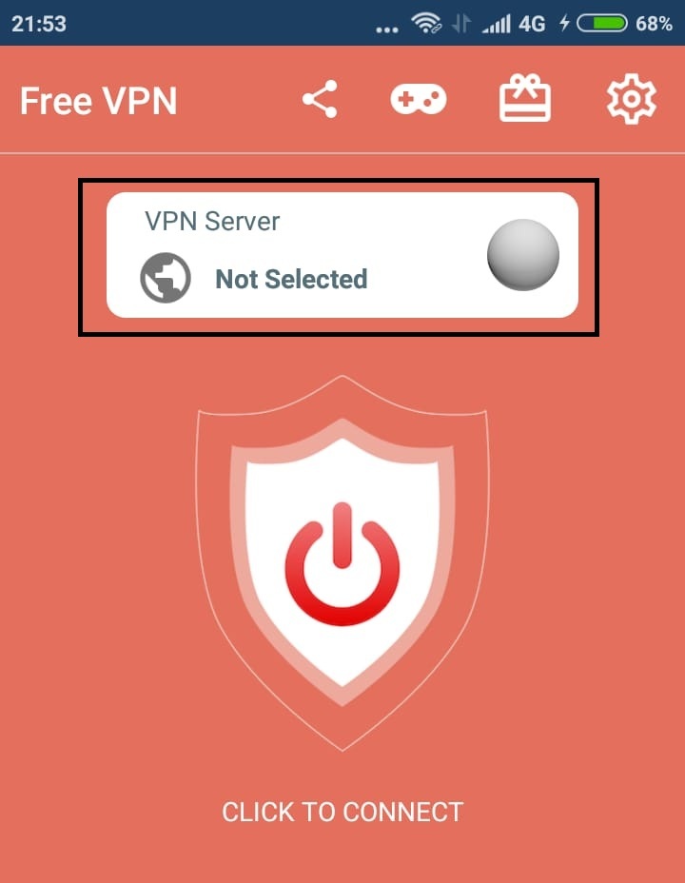Tap the red power icon to connect
Screen dimensions: 685x883
click(342, 564)
